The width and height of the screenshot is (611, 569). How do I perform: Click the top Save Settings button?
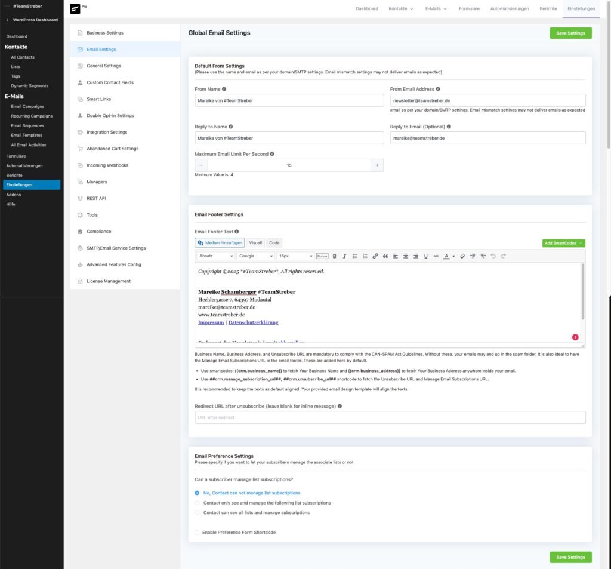coord(570,33)
